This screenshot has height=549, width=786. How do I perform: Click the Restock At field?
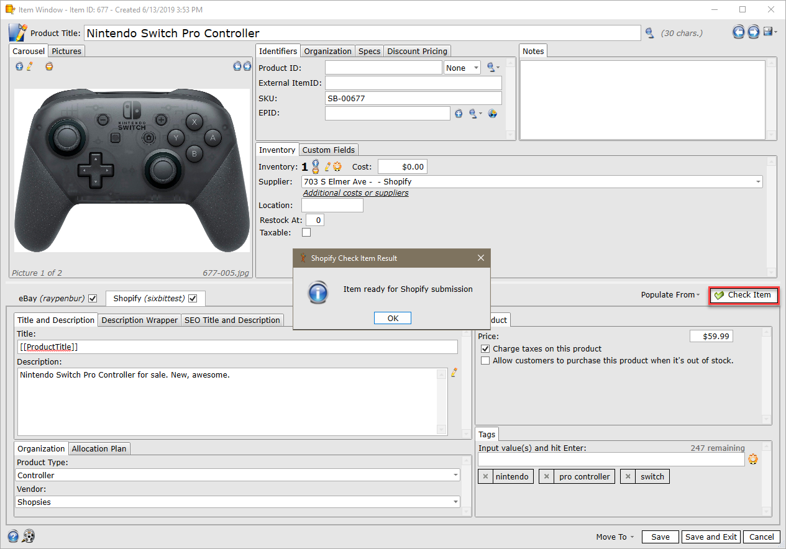[315, 220]
